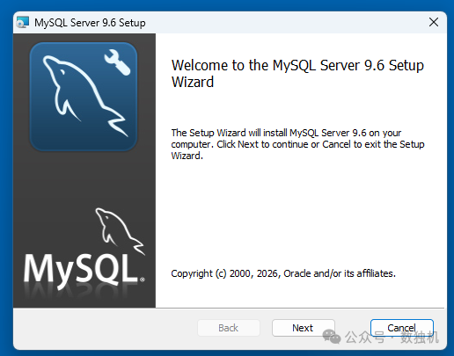Click the Oracle copyright notice text
454x356 pixels.
(283, 273)
